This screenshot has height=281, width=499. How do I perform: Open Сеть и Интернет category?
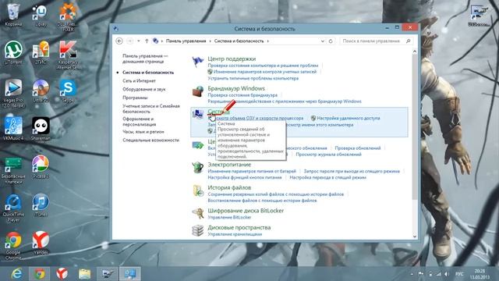[139, 81]
